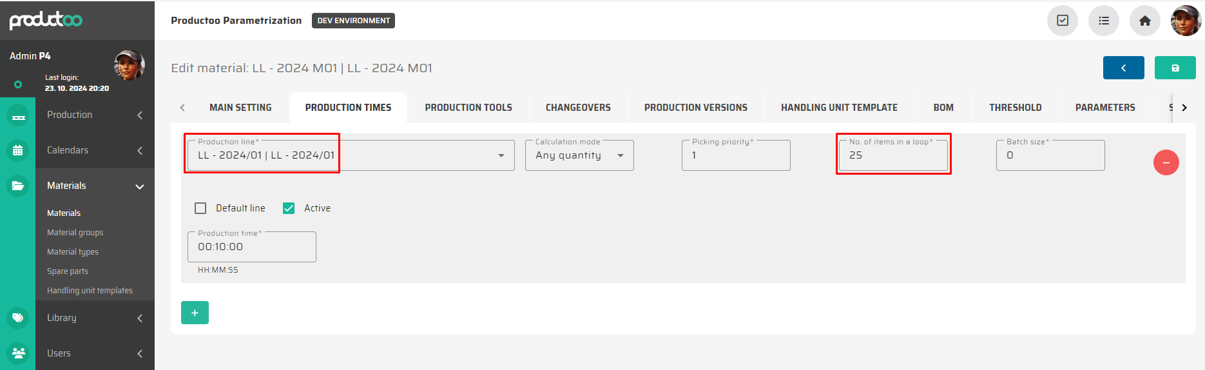The height and width of the screenshot is (370, 1205).
Task: Open Material groups in sidebar
Action: click(75, 233)
